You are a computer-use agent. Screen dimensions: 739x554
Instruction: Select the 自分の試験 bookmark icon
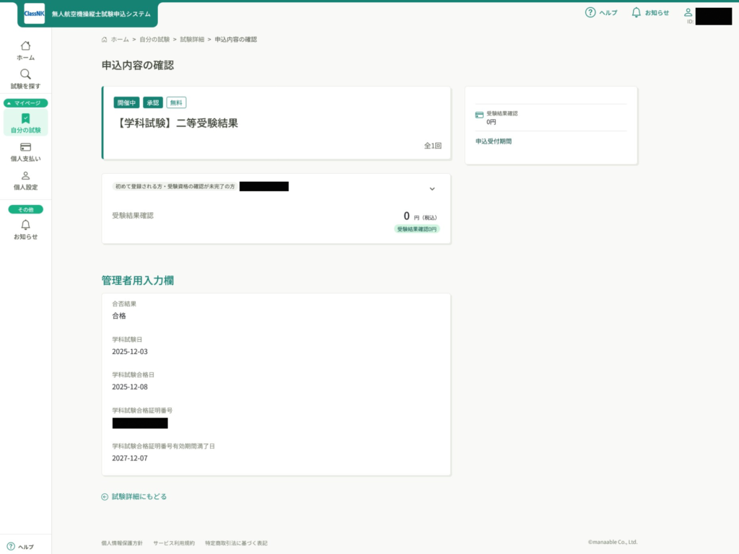coord(25,118)
